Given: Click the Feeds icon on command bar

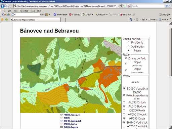Looking at the screenshot, I should [x=137, y=19].
